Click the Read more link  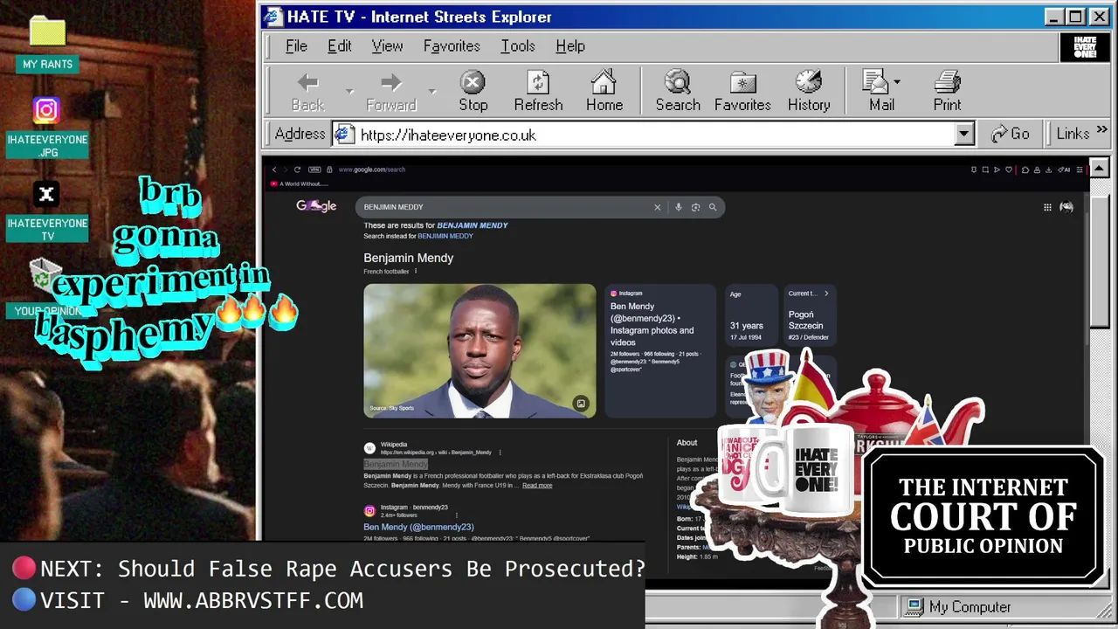[537, 486]
